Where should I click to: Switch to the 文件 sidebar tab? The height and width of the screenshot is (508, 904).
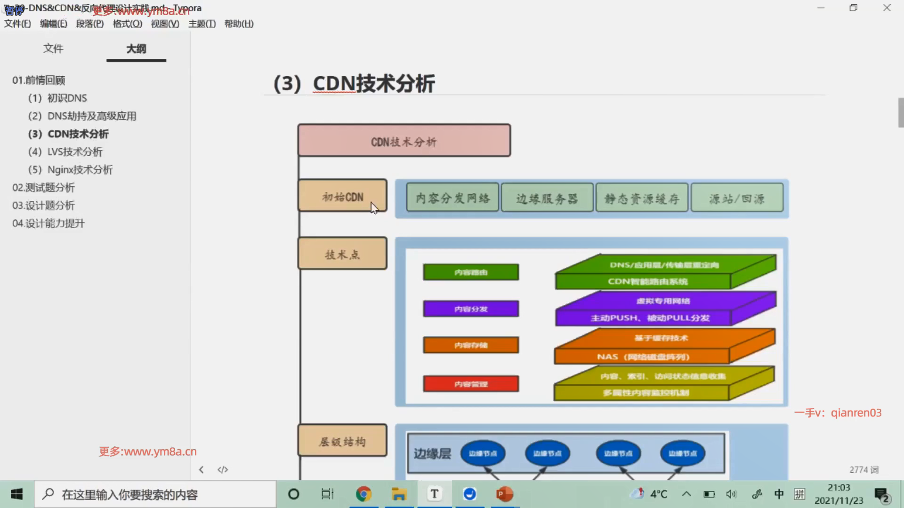pyautogui.click(x=53, y=48)
